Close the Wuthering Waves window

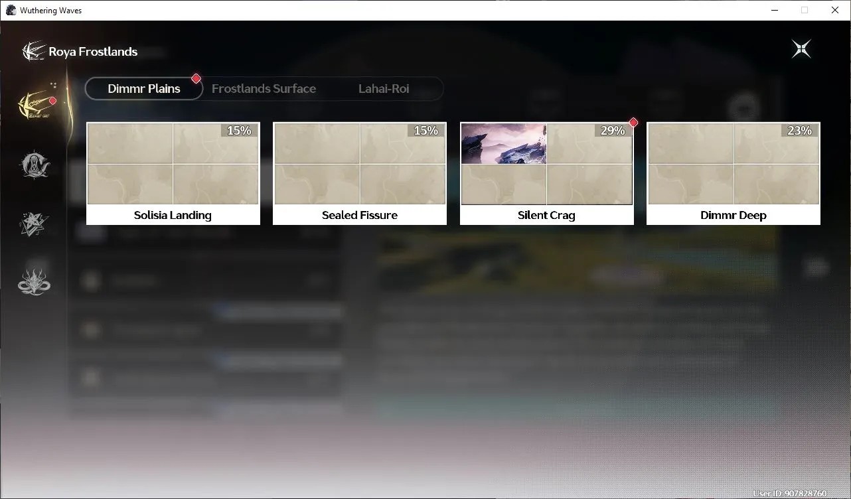(835, 10)
